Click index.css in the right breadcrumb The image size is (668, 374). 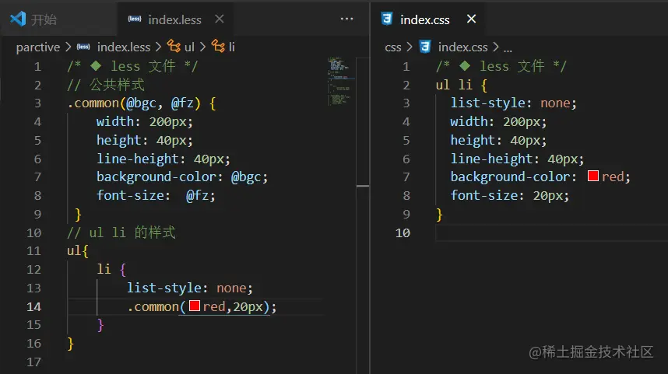[x=462, y=47]
